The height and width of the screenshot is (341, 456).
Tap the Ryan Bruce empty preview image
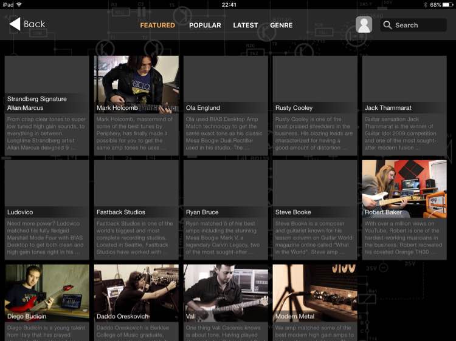click(x=226, y=184)
